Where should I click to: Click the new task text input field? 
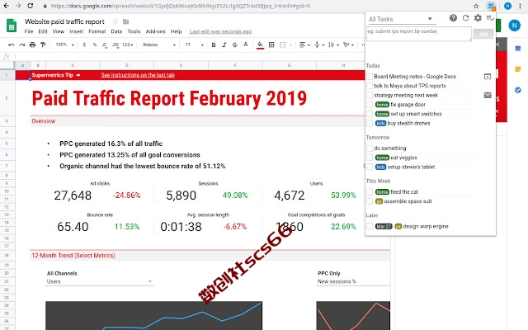click(x=419, y=34)
